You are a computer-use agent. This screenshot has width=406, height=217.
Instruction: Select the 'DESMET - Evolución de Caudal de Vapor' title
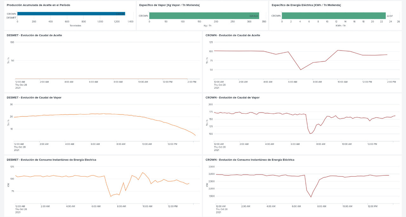tap(34, 98)
